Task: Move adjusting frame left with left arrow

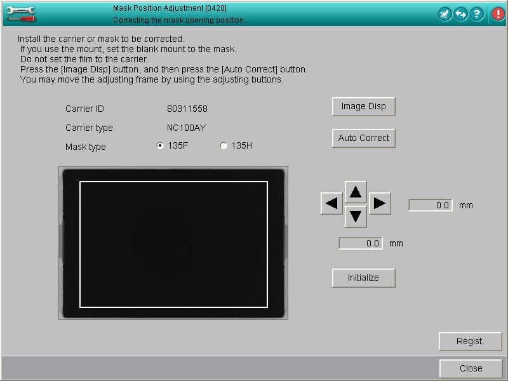Action: point(331,204)
